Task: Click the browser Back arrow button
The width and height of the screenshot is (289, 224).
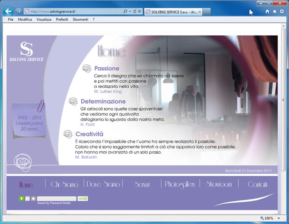Action: [8, 11]
